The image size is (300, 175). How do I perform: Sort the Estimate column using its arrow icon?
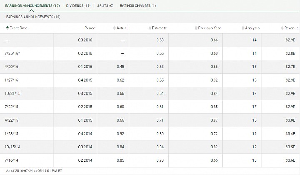(x=150, y=28)
